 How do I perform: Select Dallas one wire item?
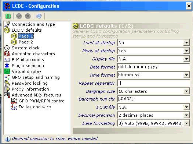[x=35, y=107]
